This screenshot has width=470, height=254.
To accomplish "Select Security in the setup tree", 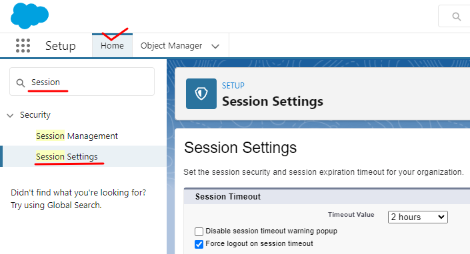I will [35, 115].
